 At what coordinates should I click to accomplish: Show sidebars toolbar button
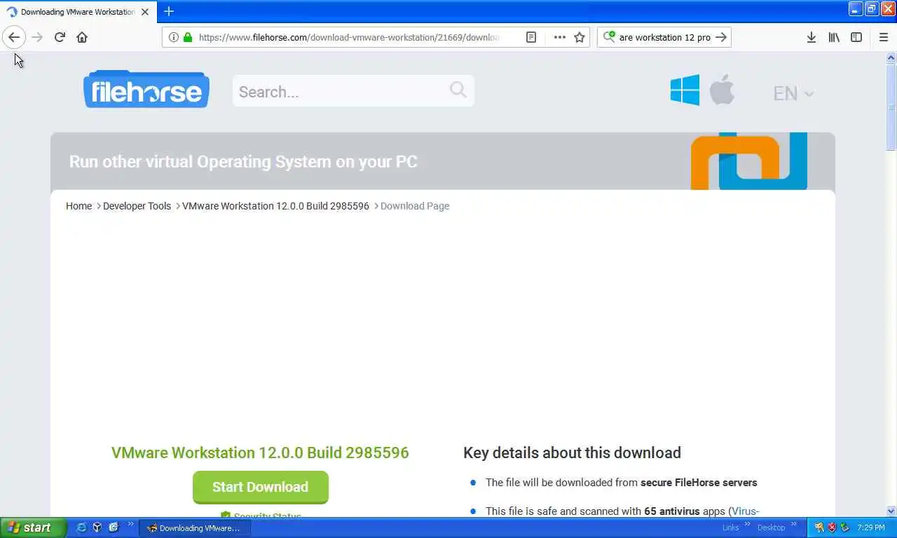point(856,37)
